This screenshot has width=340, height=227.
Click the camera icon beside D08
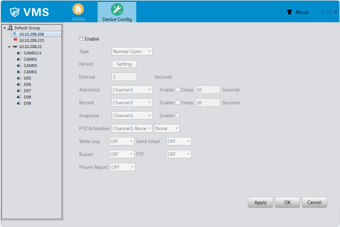pos(19,97)
